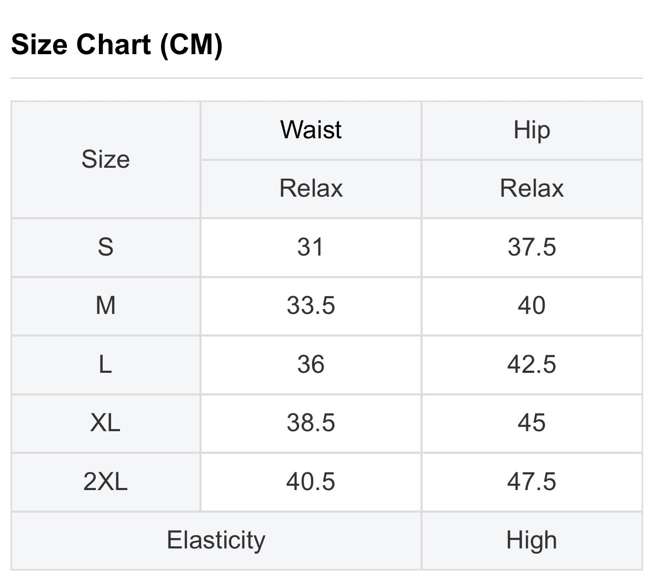Click the M size row label
Viewport: 651px width, 580px height.
[105, 306]
